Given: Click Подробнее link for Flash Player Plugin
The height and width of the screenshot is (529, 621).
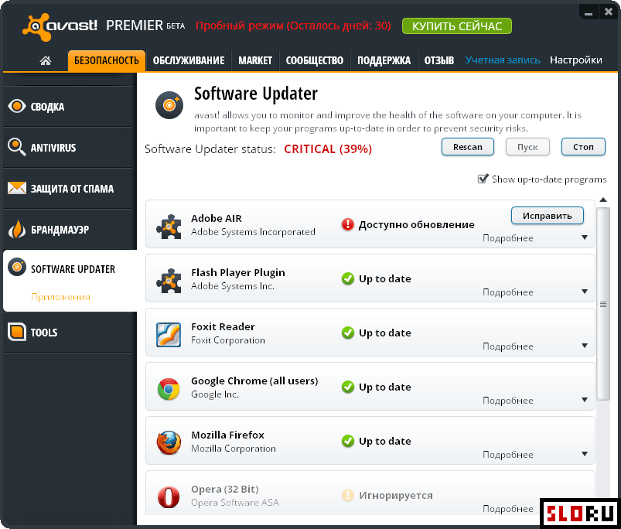Looking at the screenshot, I should coord(508,292).
